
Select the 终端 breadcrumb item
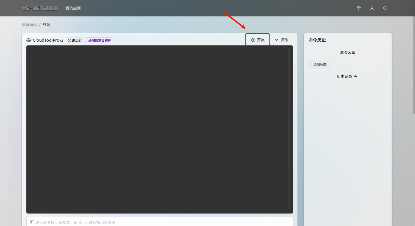coord(47,25)
